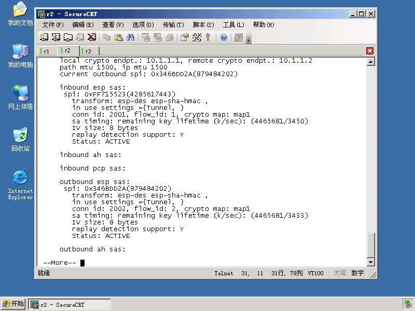Screen dimensions: 415x311
Task: Click the 31行, 79列 status entry
Action: (287, 273)
